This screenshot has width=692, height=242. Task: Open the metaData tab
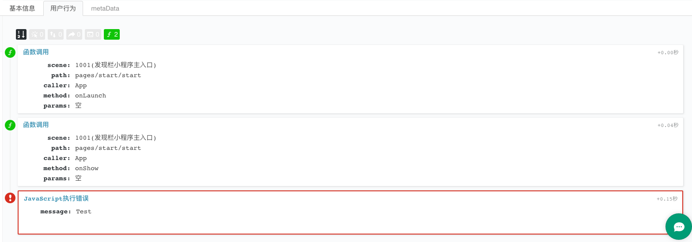(105, 8)
